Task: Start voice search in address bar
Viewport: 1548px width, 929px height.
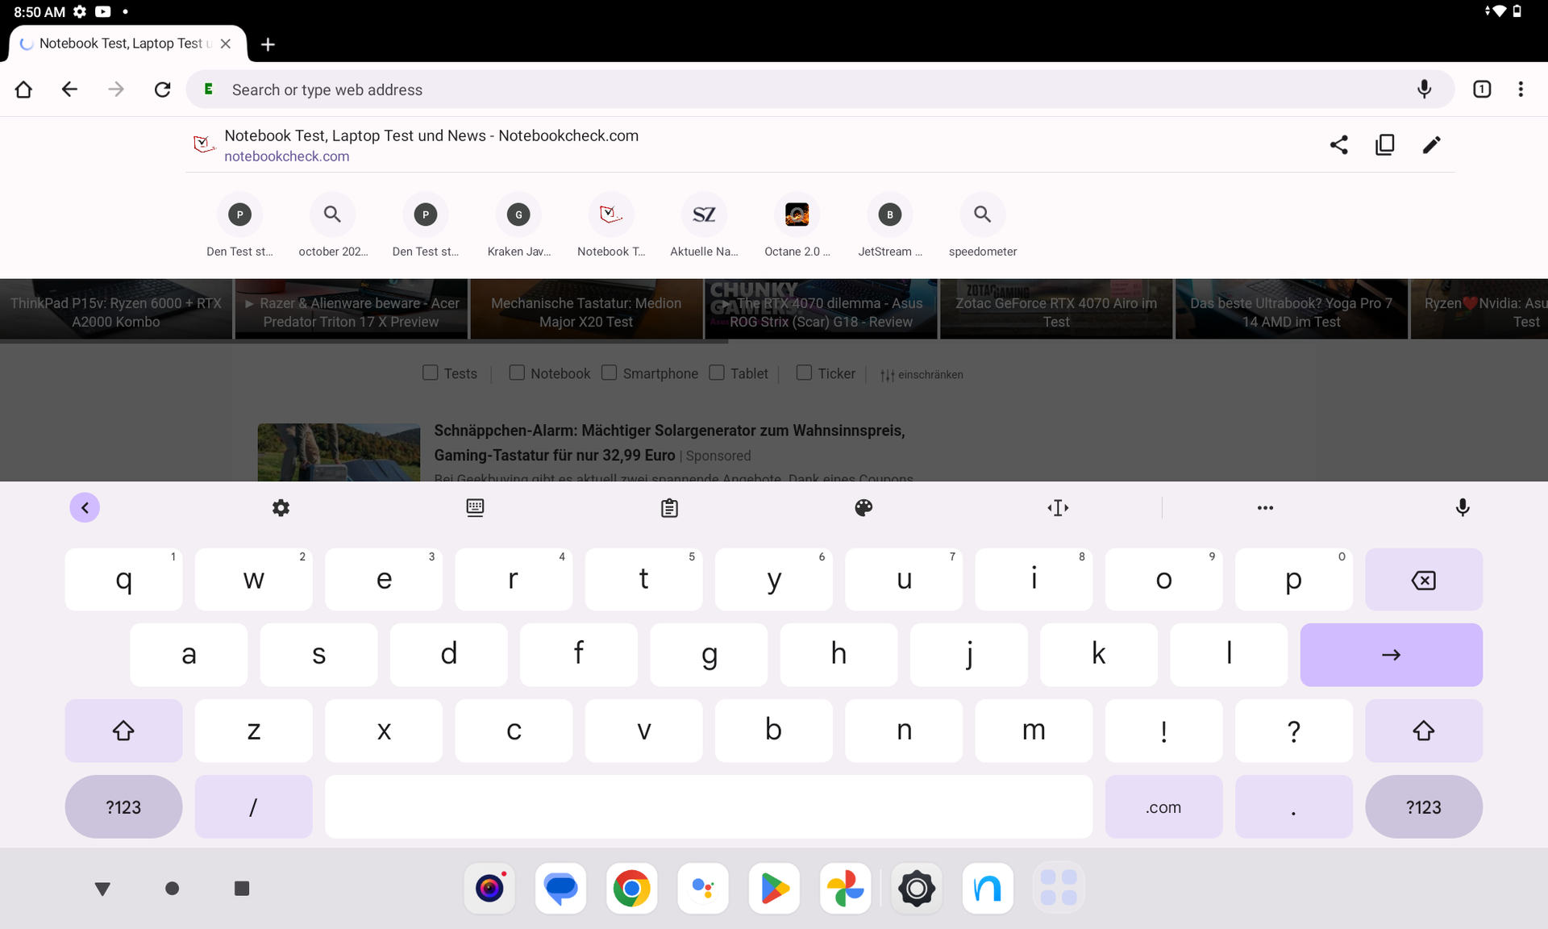Action: coord(1425,90)
